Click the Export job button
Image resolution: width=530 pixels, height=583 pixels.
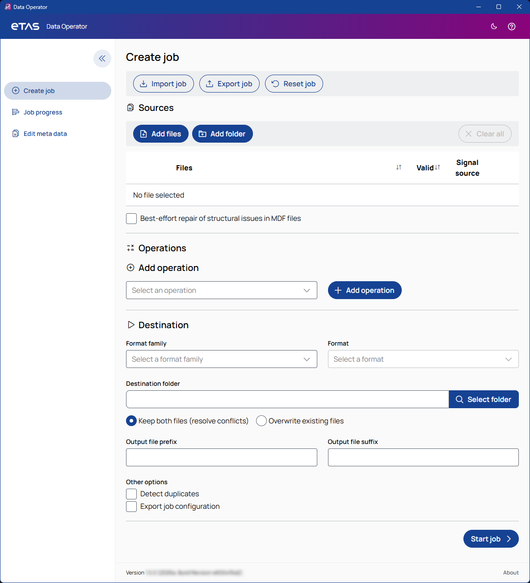229,84
